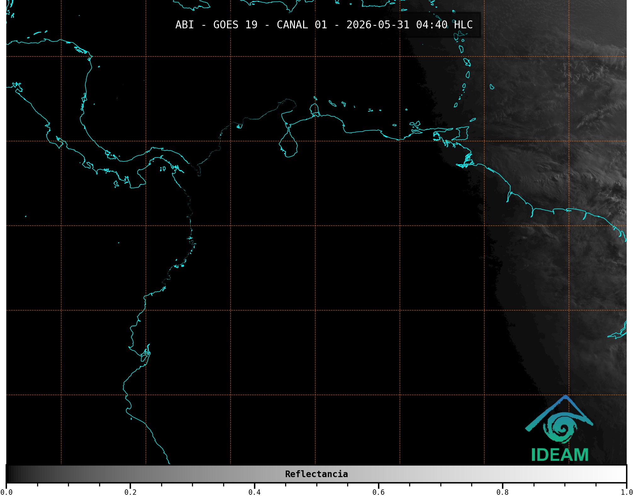Click the image title ABI - GOES 19 text
The width and height of the screenshot is (633, 496).
[216, 25]
